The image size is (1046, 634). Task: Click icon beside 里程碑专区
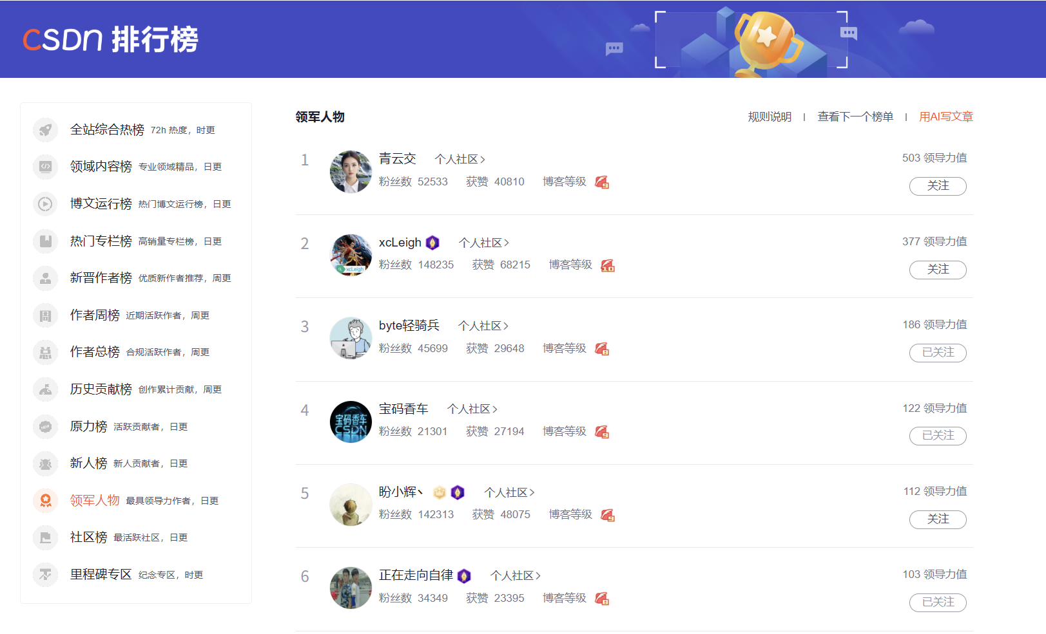(x=45, y=575)
